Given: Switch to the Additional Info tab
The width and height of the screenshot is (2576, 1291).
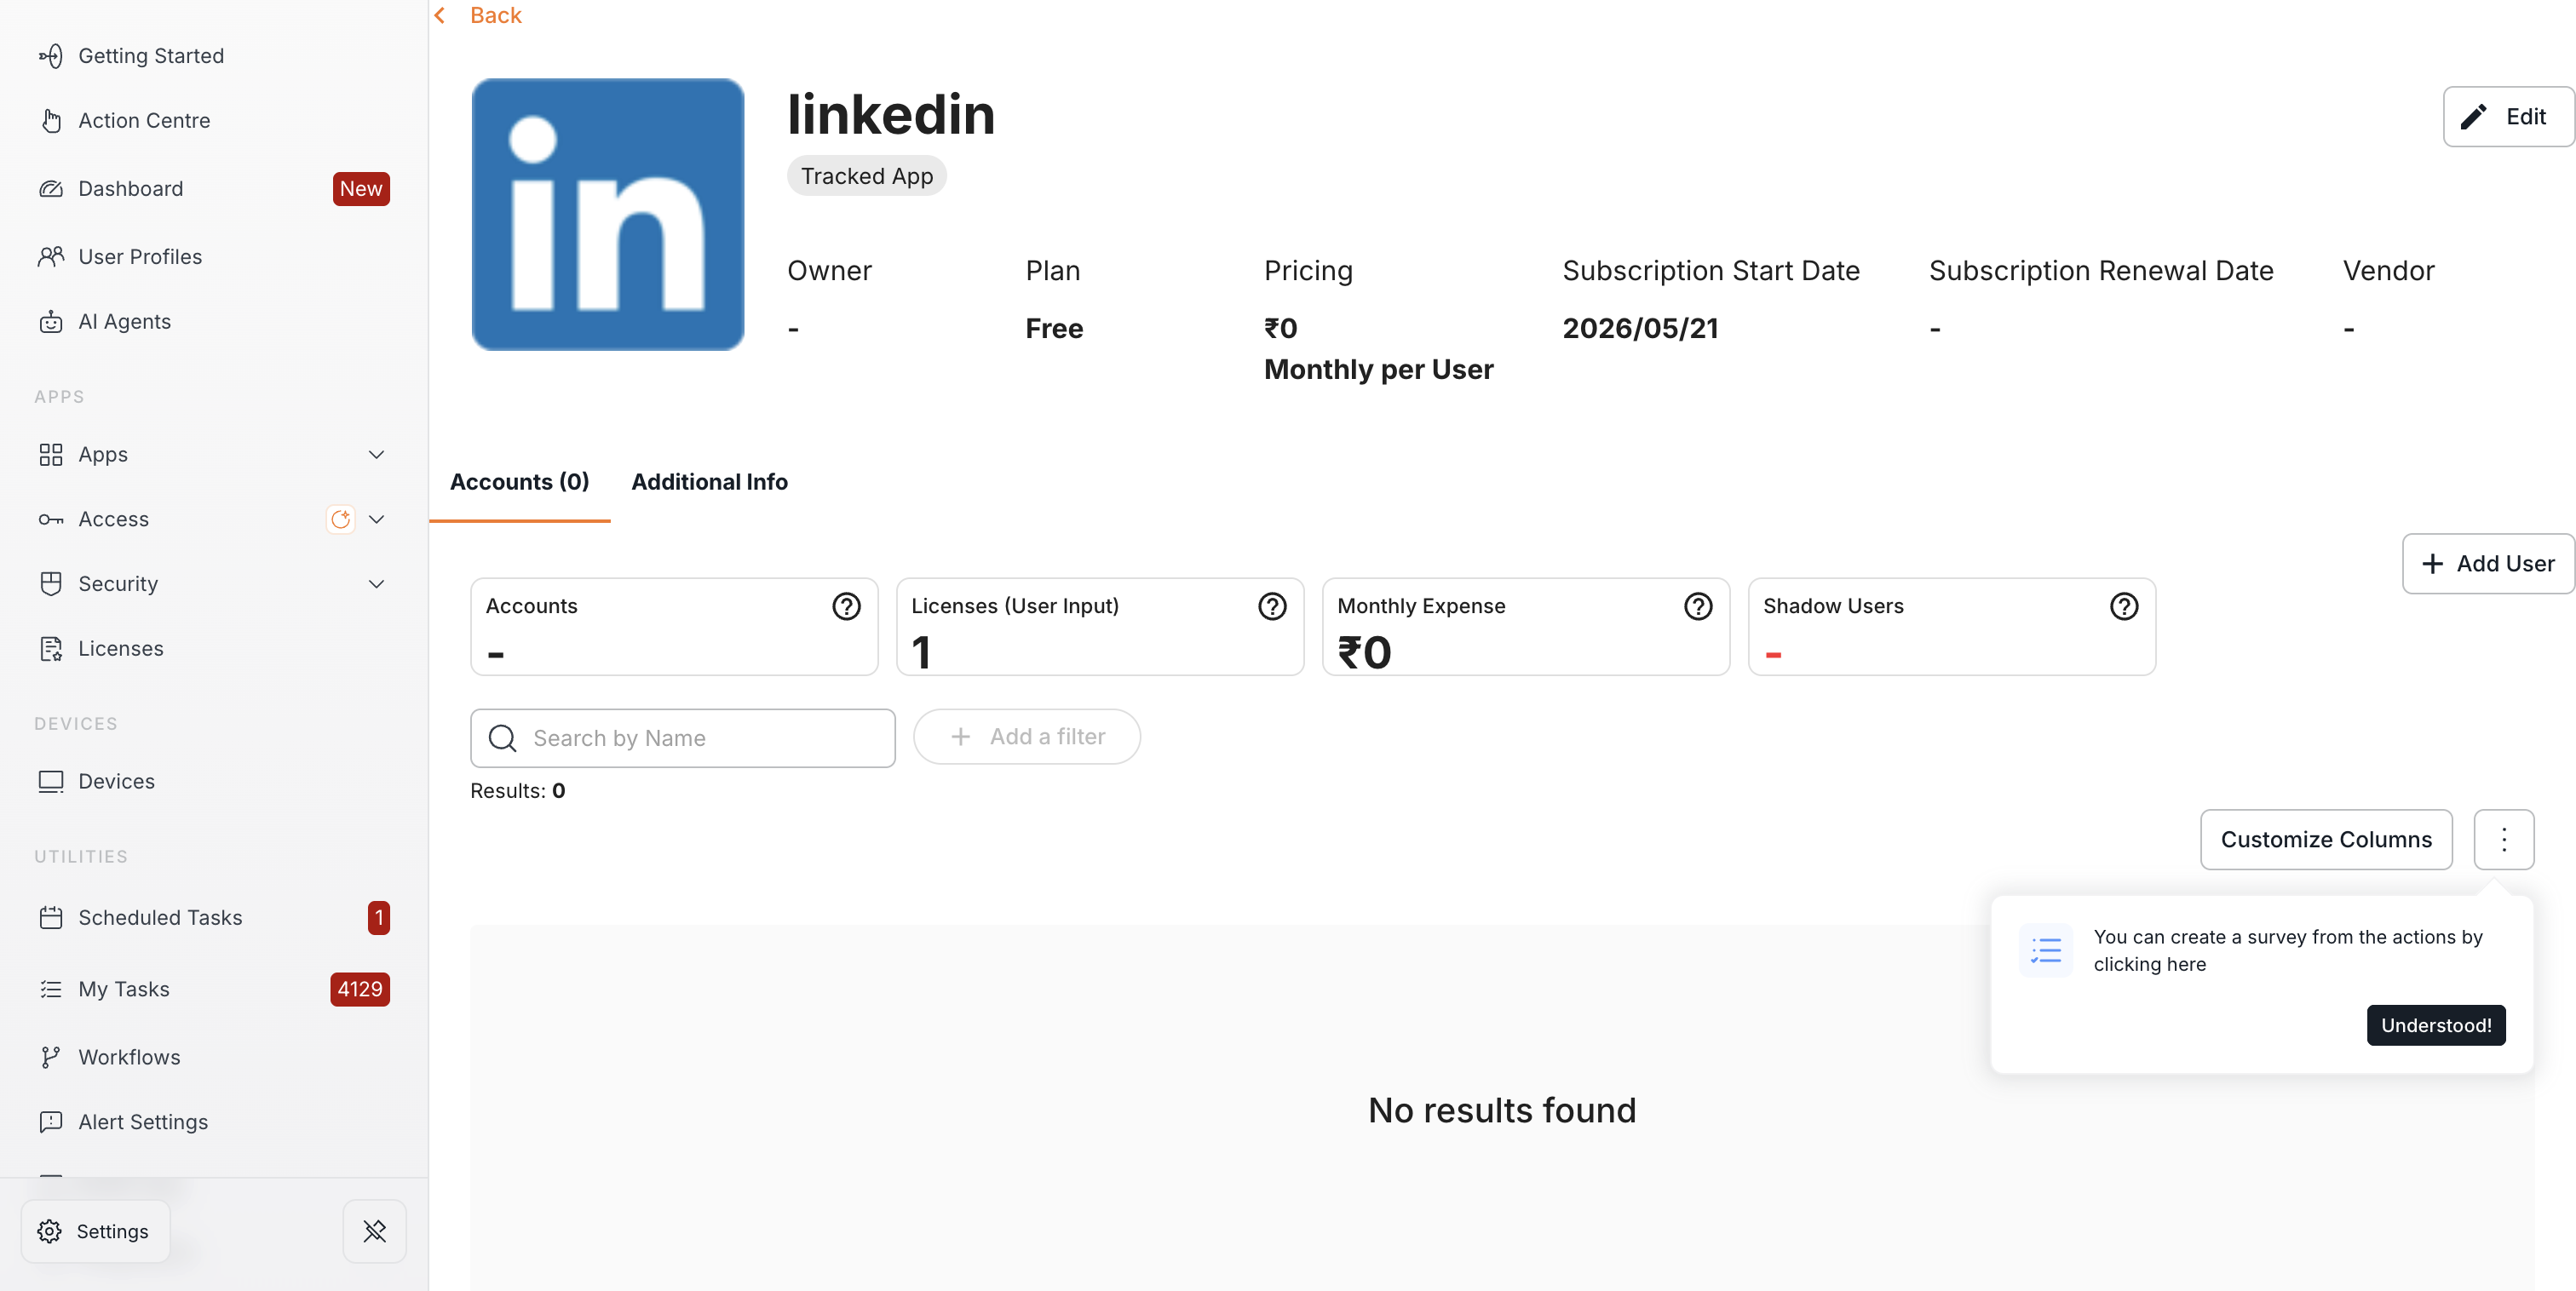Looking at the screenshot, I should [710, 482].
